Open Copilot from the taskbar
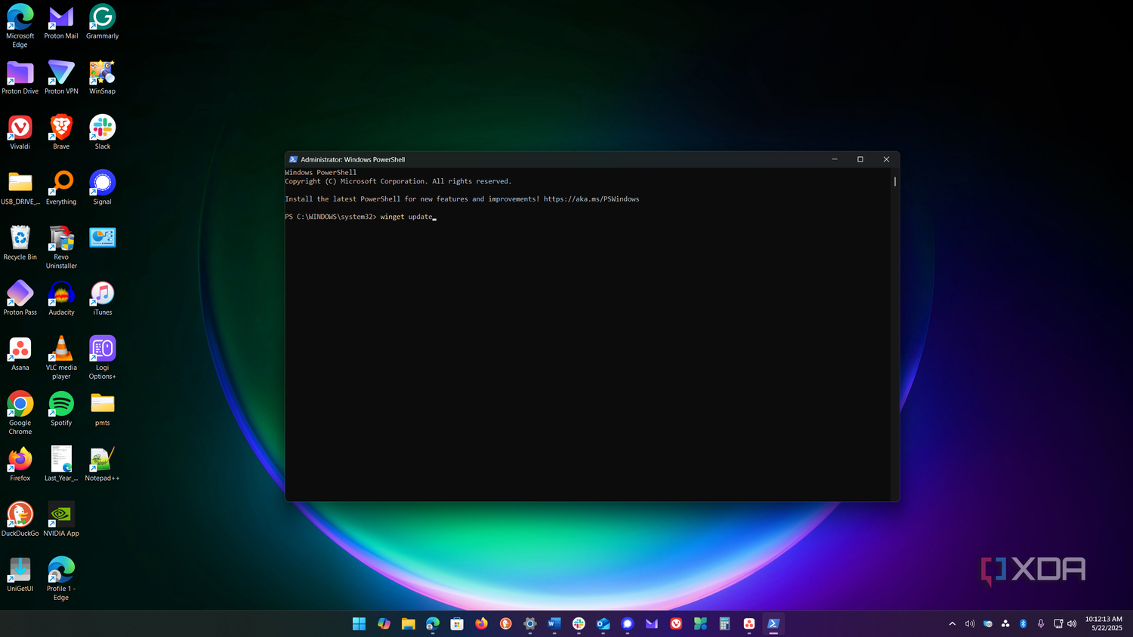Viewport: 1133px width, 637px height. [384, 623]
